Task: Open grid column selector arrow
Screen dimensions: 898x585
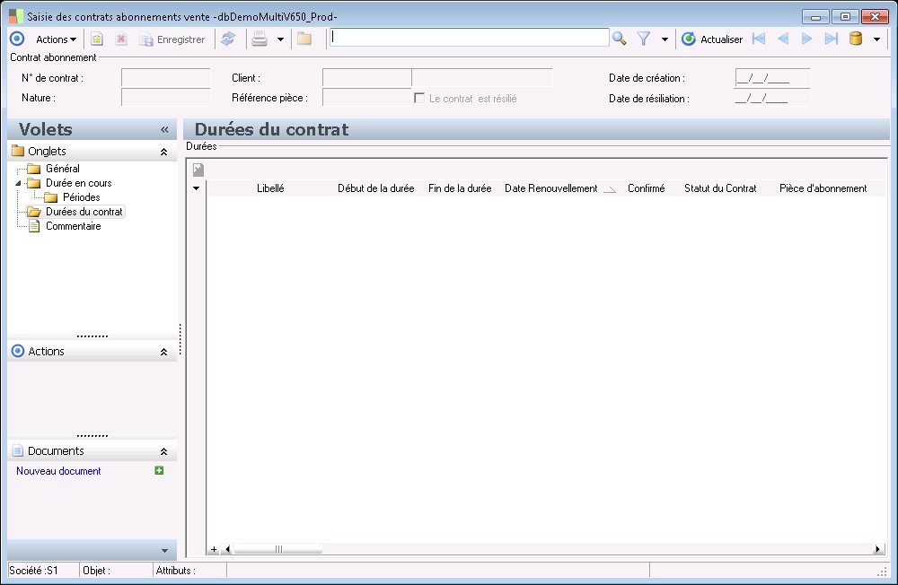Action: click(x=196, y=188)
